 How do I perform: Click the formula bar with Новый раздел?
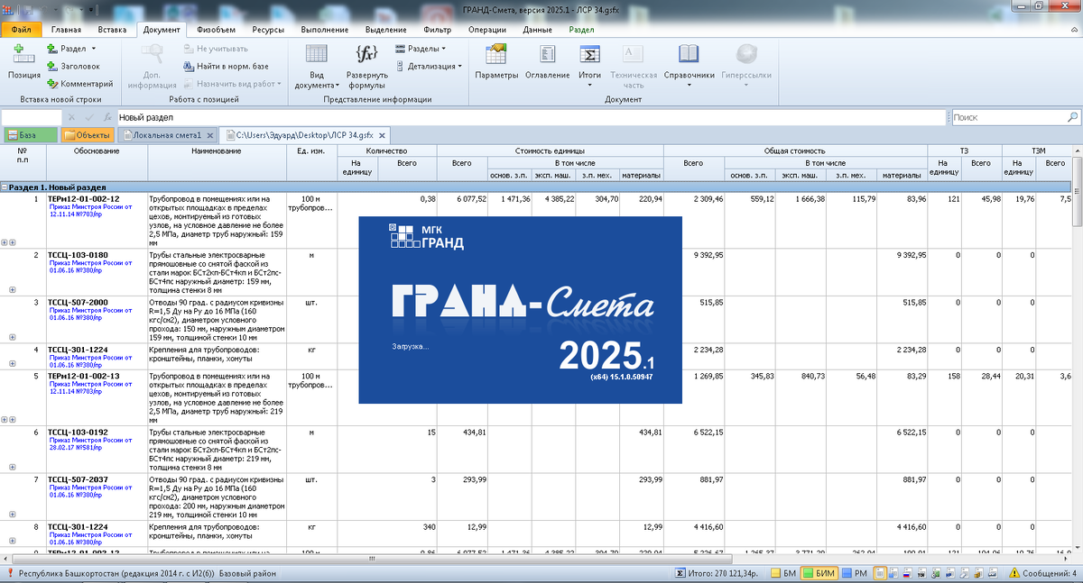pyautogui.click(x=531, y=117)
